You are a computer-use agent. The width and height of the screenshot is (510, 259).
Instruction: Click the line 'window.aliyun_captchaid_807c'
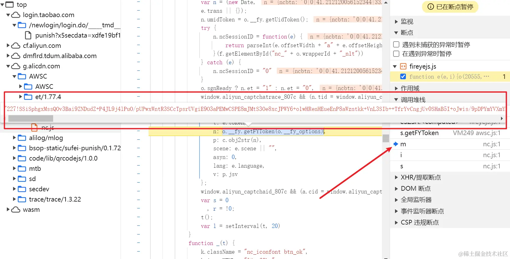point(291,192)
